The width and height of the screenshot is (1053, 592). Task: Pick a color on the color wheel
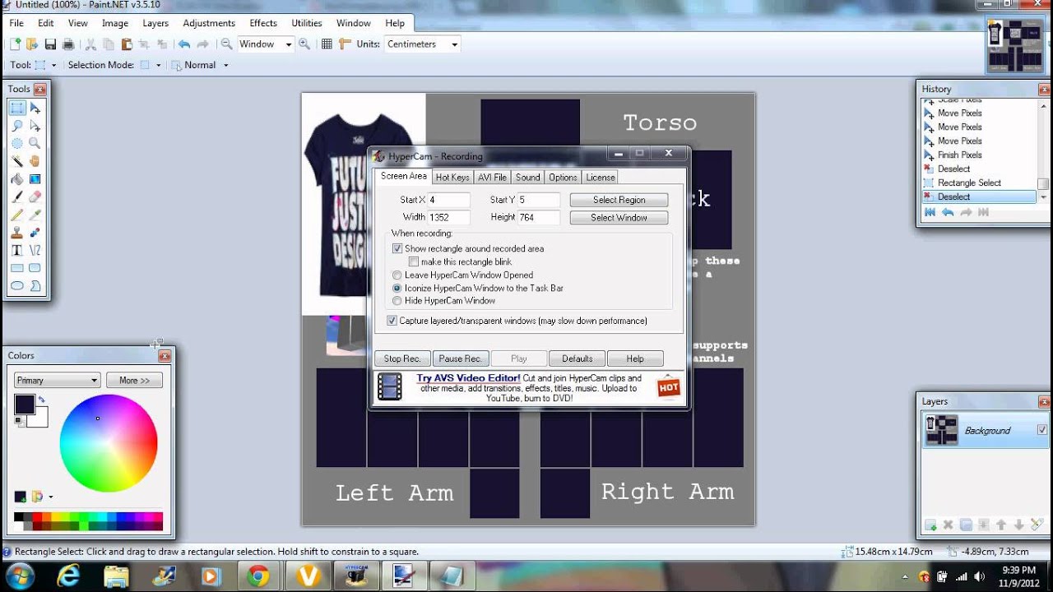point(108,443)
